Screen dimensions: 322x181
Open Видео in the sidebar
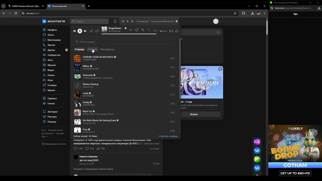[x=51, y=70]
